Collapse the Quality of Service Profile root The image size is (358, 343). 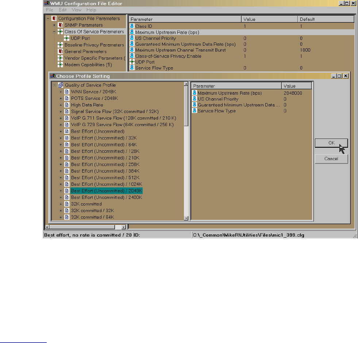click(x=55, y=85)
